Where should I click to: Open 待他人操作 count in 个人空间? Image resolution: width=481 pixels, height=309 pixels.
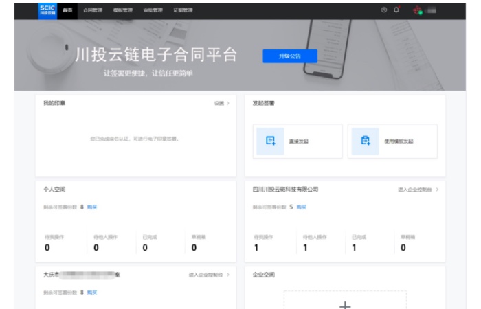96,247
